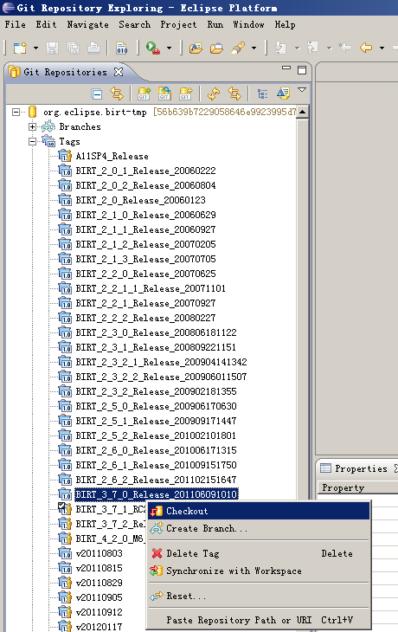The width and height of the screenshot is (398, 632).
Task: Select tag v20110803
Action: point(99,553)
